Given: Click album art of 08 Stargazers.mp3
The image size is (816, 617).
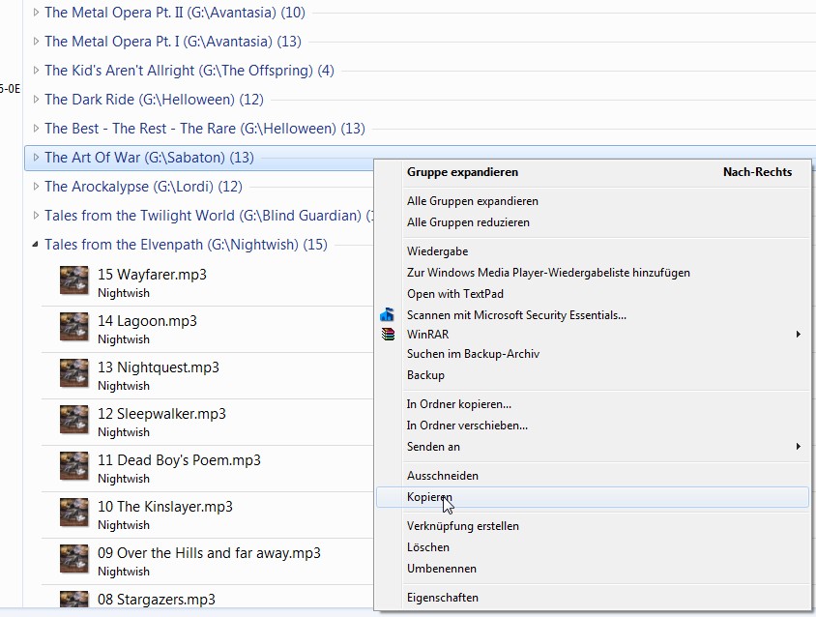Looking at the screenshot, I should [73, 599].
